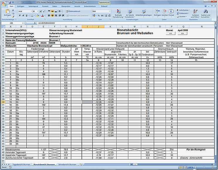
Task: Apply thousands separator style (000)
Action: [x=102, y=16]
